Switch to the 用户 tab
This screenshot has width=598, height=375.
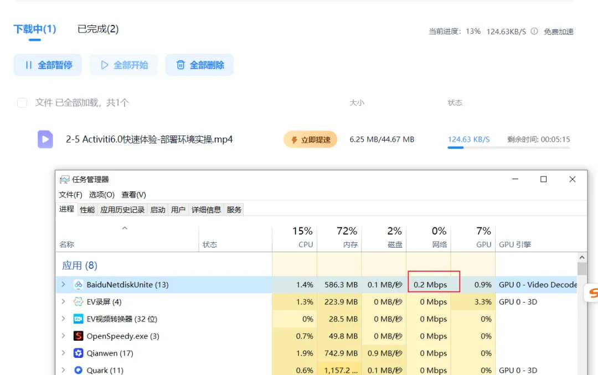[x=178, y=210]
